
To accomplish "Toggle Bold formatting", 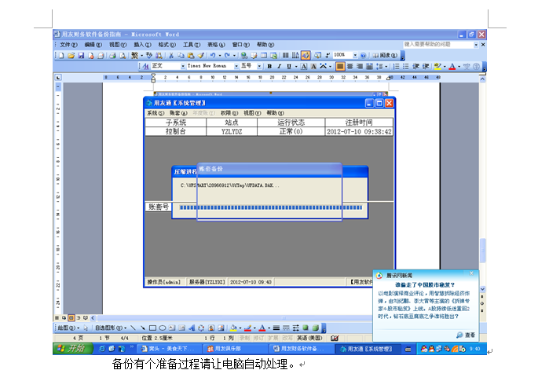I will (269, 66).
